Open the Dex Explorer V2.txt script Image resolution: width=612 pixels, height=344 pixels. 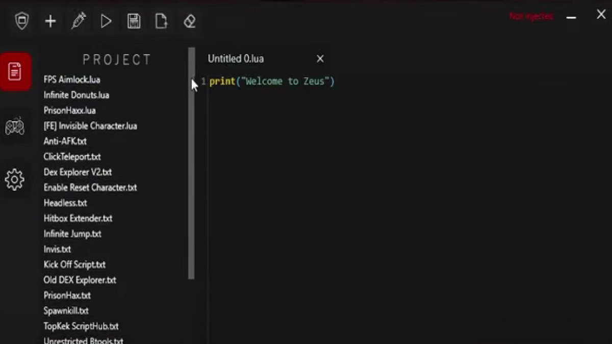pyautogui.click(x=78, y=172)
